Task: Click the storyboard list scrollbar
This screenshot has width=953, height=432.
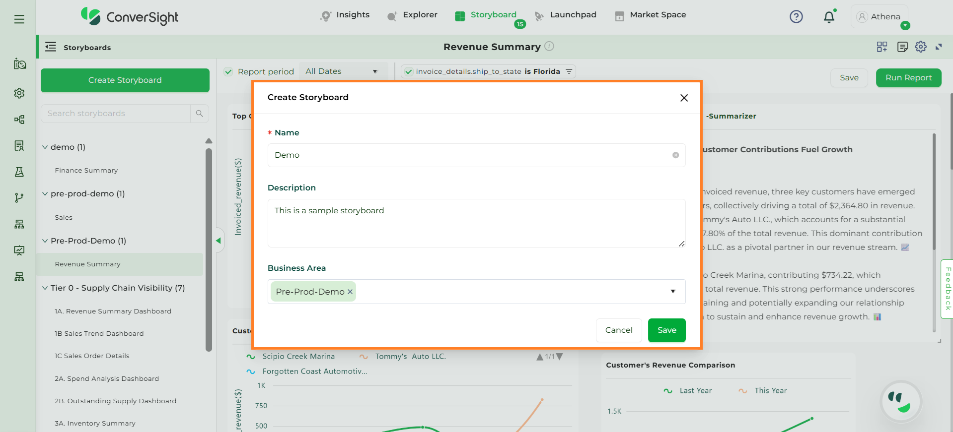Action: [209, 248]
